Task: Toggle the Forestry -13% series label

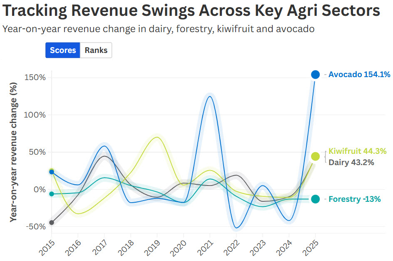Action: (x=355, y=199)
